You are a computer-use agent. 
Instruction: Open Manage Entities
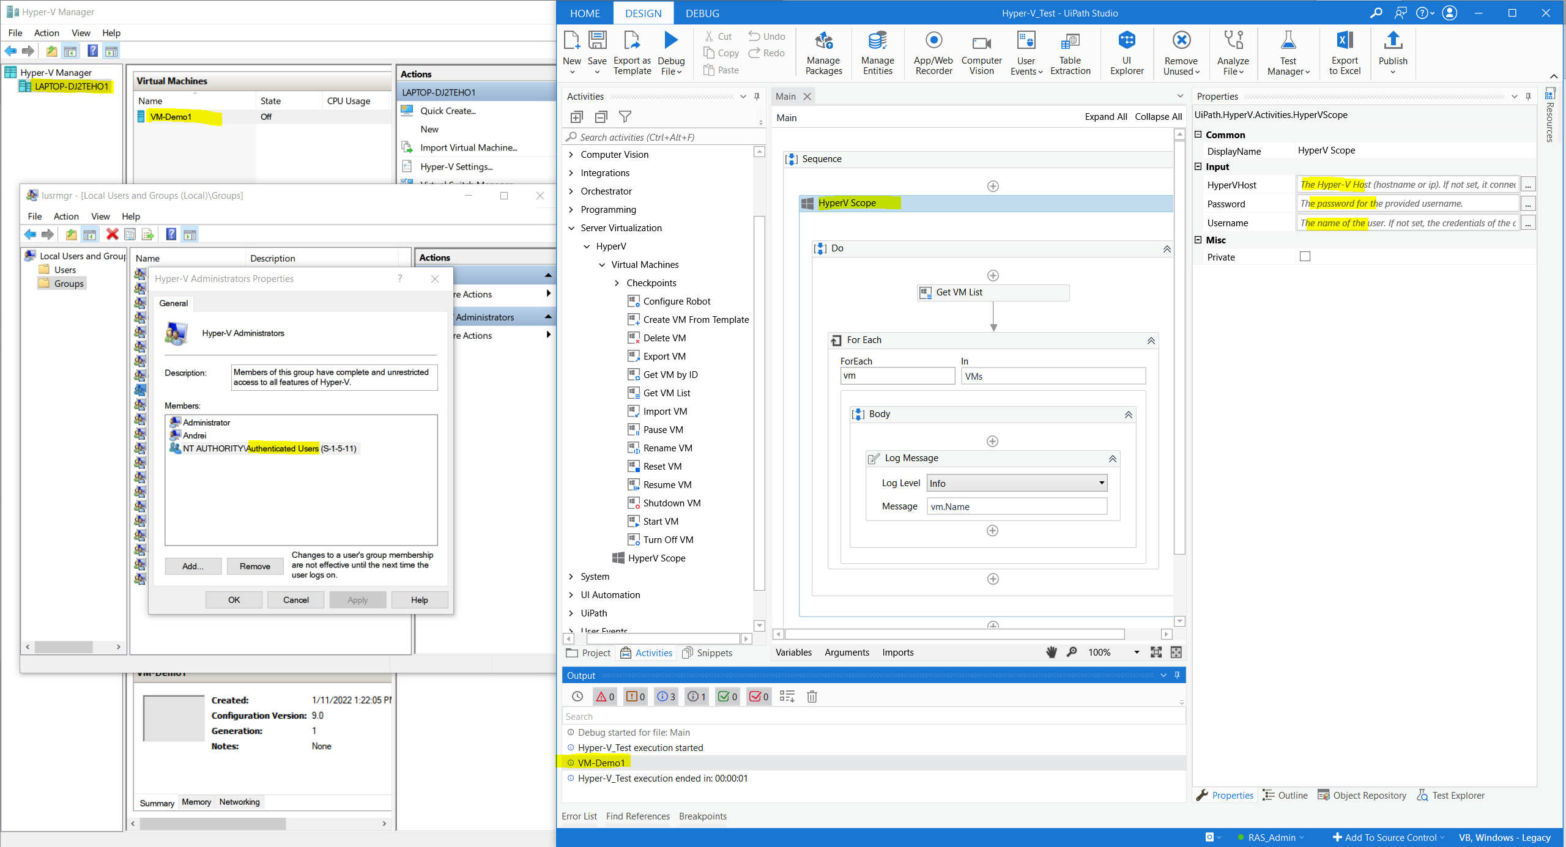click(877, 54)
